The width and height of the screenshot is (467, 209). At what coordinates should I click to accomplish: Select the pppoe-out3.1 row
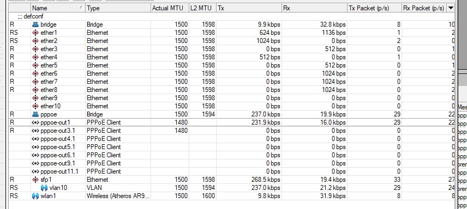pos(232,131)
